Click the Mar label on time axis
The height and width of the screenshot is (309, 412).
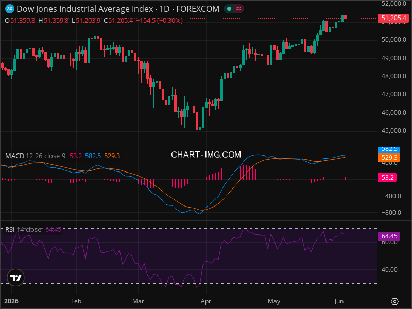click(138, 301)
